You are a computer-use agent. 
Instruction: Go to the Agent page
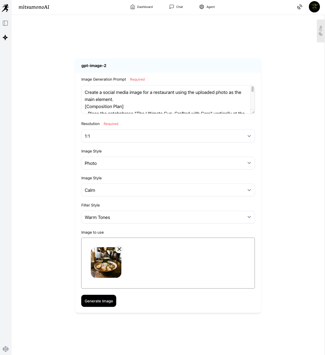pos(207,7)
